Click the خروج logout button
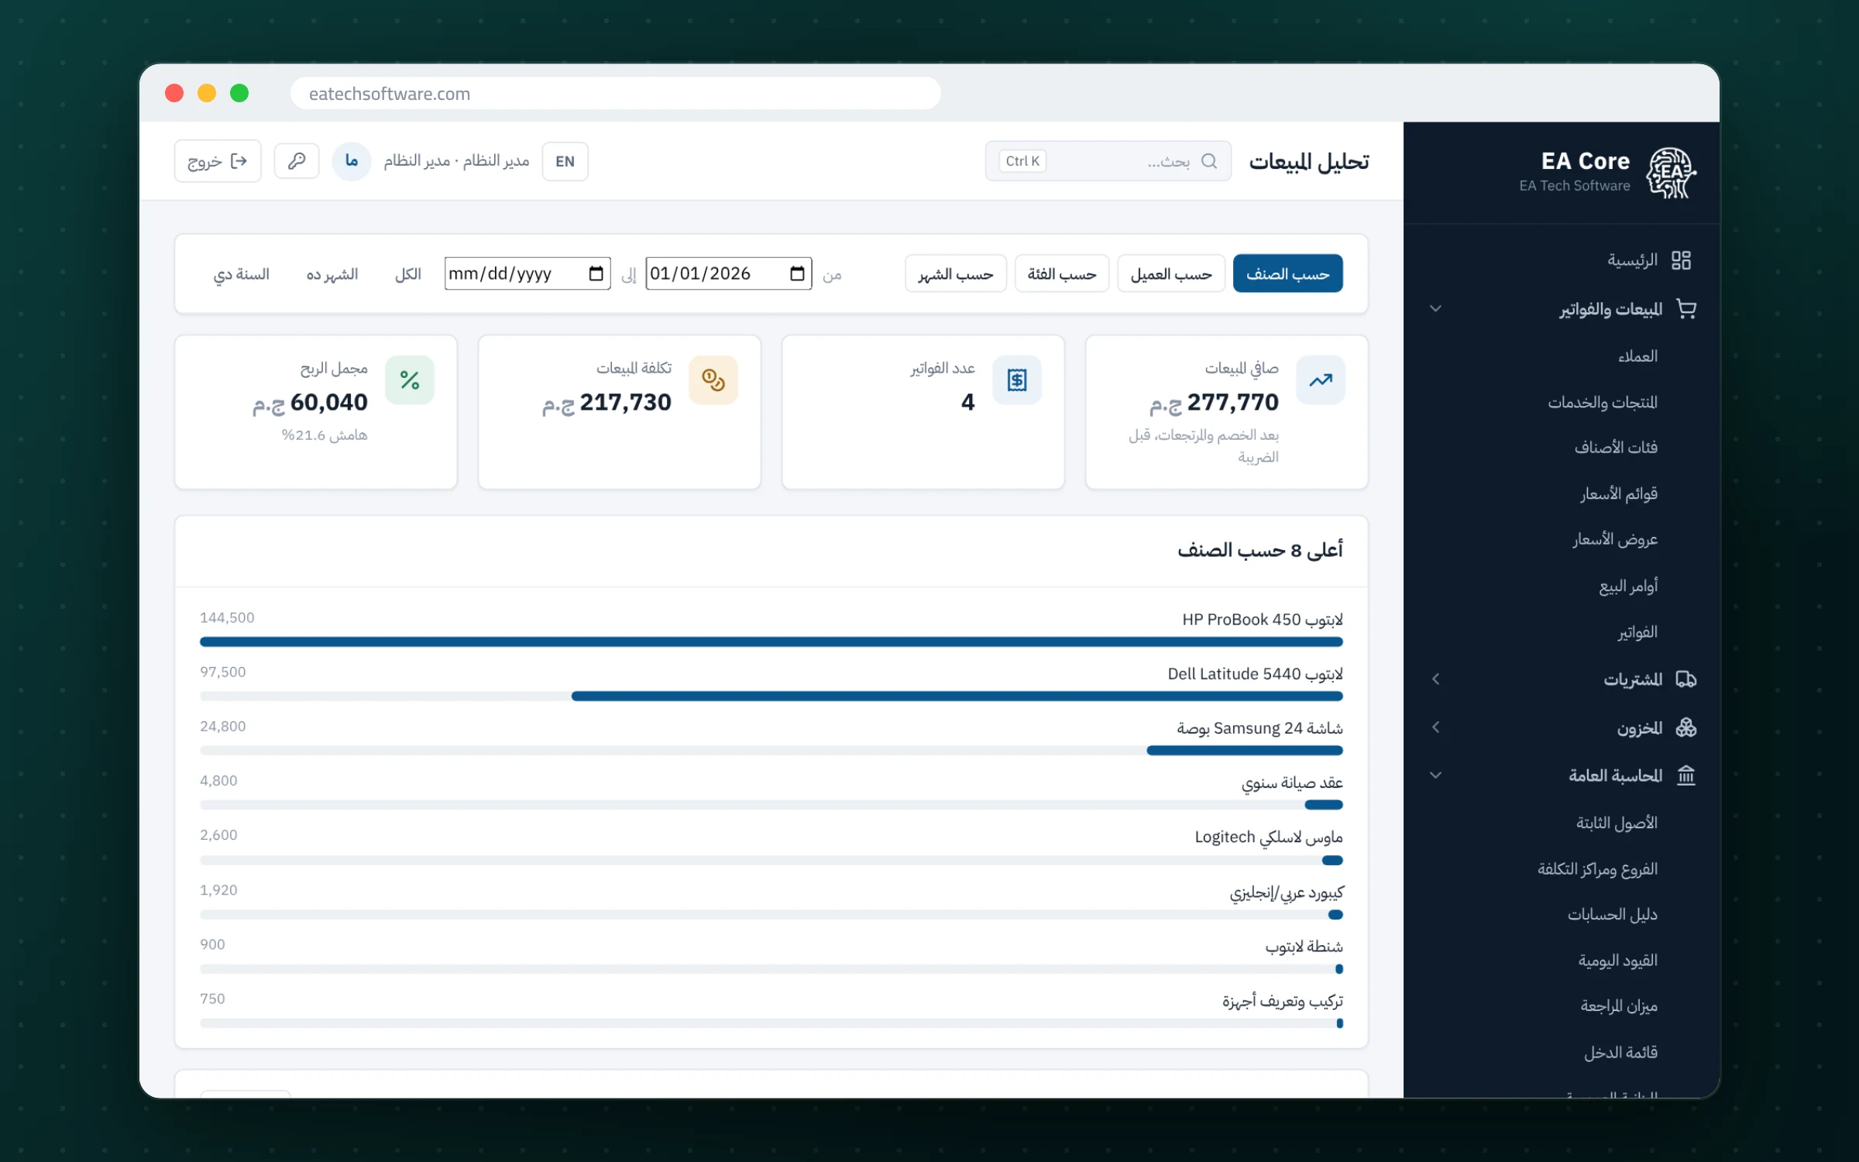Viewport: 1859px width, 1162px height. click(218, 161)
